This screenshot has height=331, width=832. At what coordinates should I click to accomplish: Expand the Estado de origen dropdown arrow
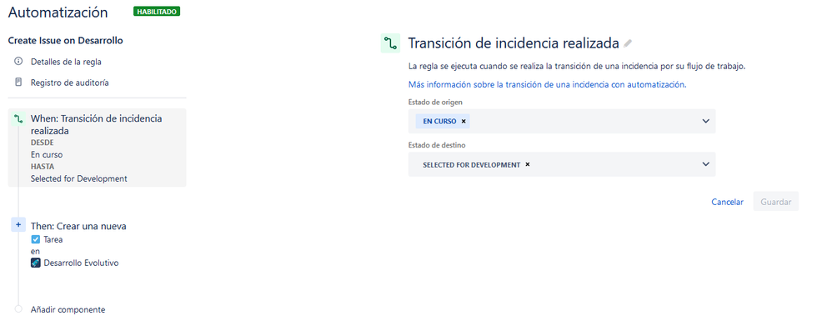706,121
